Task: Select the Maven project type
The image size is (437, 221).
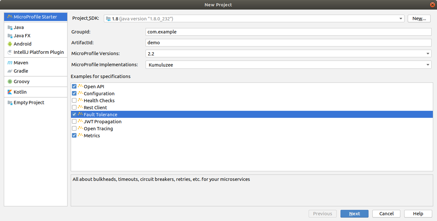Action: point(36,63)
